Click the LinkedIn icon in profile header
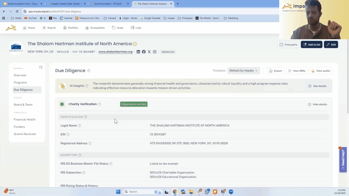Viewport: 349px width, 196px height. (x=138, y=52)
